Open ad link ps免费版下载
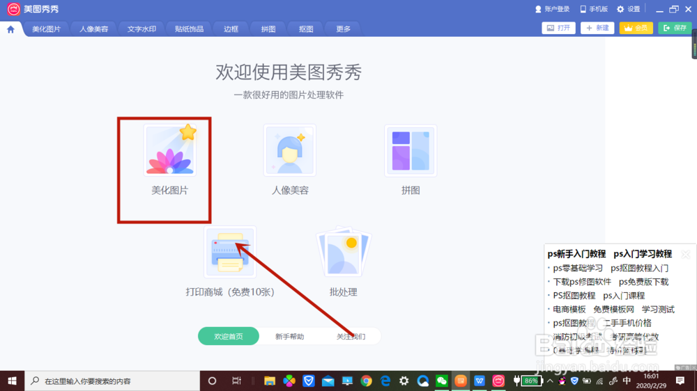Screen dimensions: 697x391 point(643,282)
